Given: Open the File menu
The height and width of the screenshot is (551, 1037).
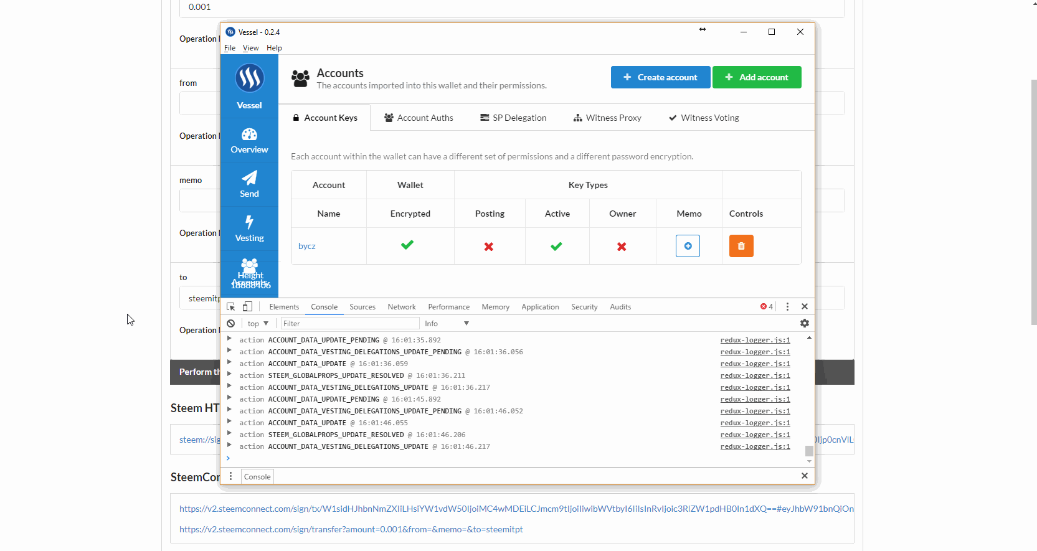Looking at the screenshot, I should tap(230, 48).
